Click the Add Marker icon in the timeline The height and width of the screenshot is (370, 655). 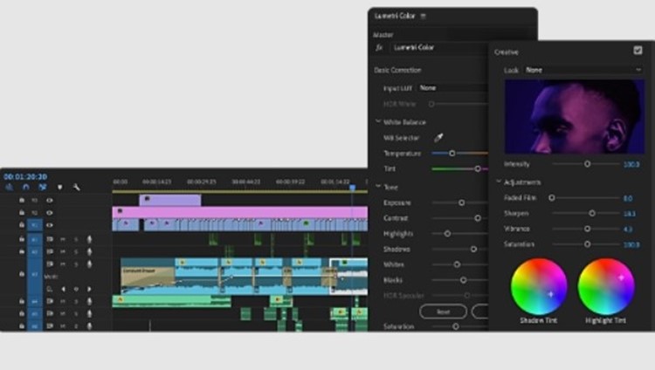pos(59,187)
